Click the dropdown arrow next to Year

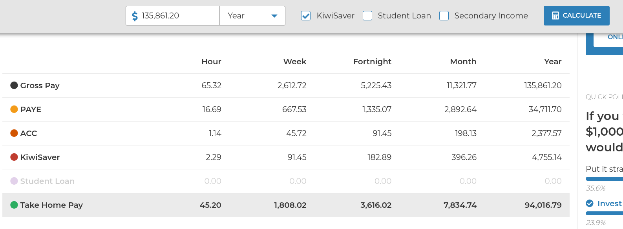(x=274, y=16)
